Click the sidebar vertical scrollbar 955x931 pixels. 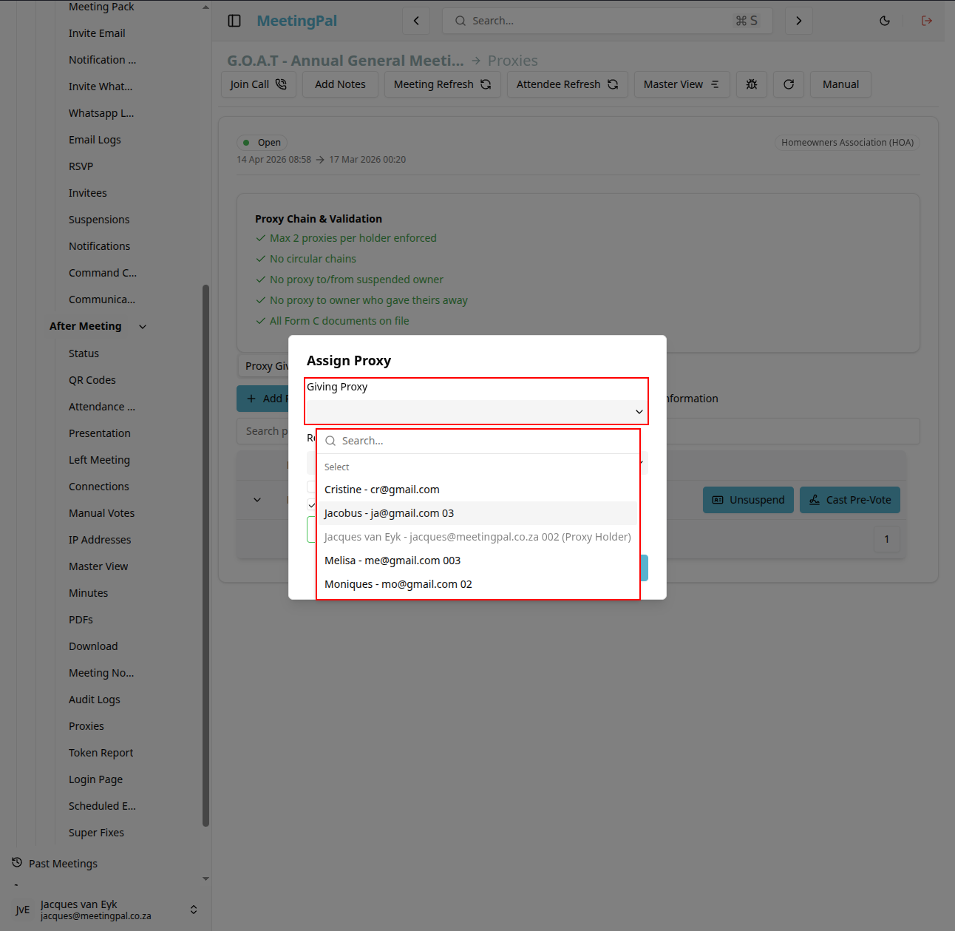[205, 555]
